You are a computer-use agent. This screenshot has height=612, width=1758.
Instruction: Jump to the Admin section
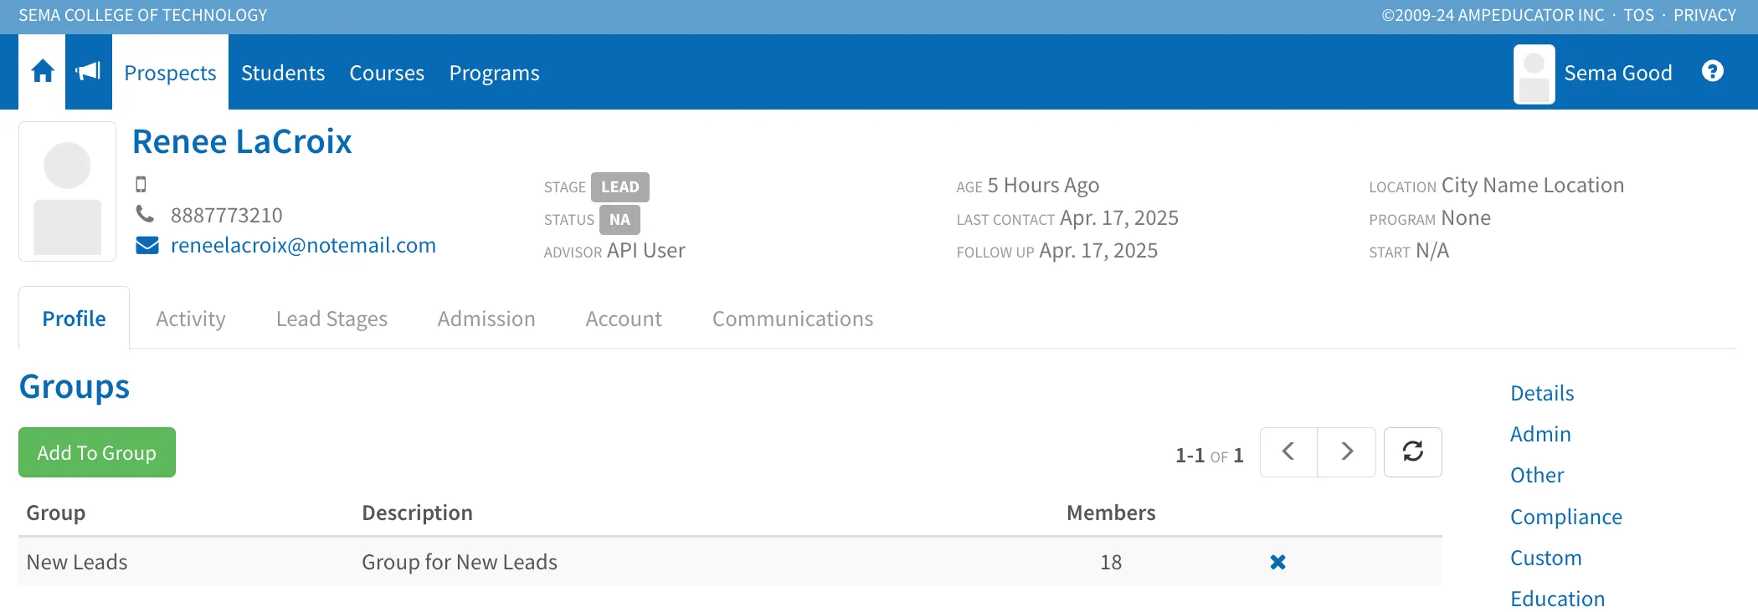[1540, 434]
